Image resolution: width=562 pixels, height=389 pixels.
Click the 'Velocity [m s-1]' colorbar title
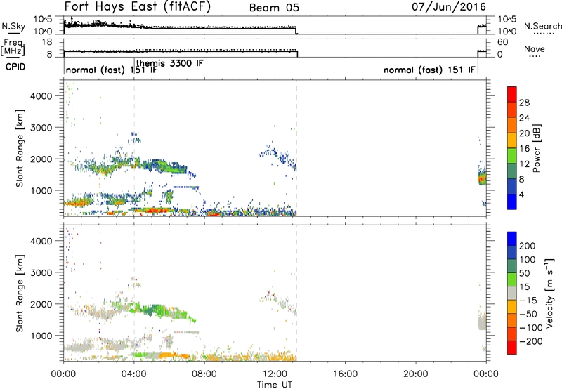click(549, 293)
